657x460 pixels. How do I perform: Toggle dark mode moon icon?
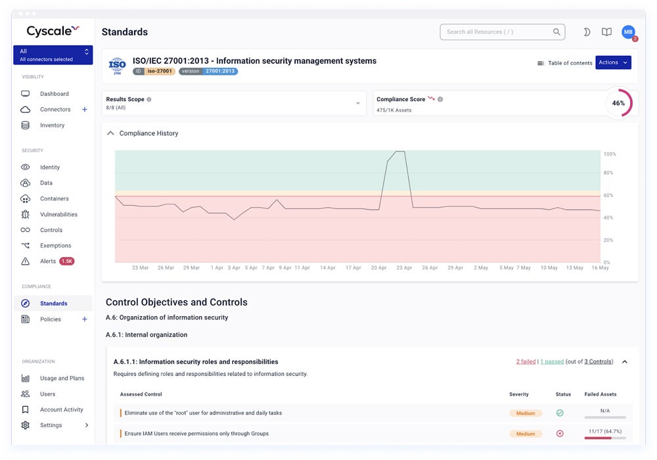pyautogui.click(x=587, y=32)
